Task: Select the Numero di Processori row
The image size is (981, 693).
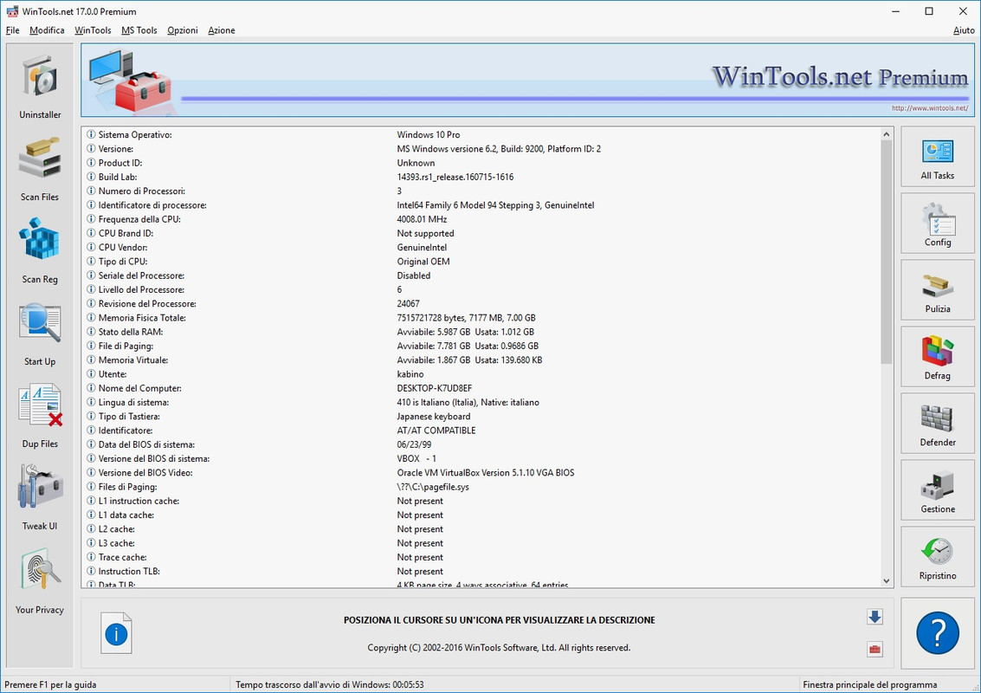Action: point(481,191)
